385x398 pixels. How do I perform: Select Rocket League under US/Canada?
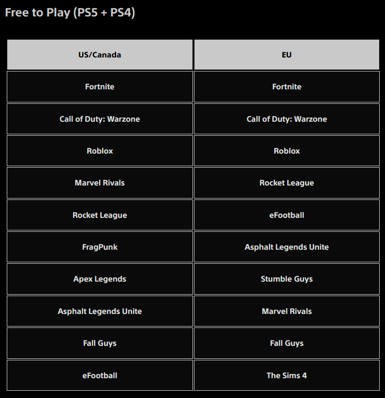pyautogui.click(x=100, y=215)
